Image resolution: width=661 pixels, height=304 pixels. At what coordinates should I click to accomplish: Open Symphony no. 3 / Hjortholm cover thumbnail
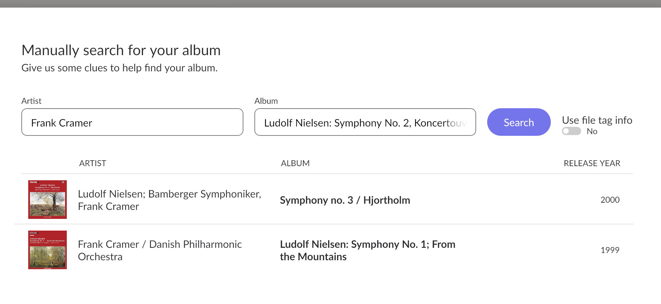tap(48, 200)
